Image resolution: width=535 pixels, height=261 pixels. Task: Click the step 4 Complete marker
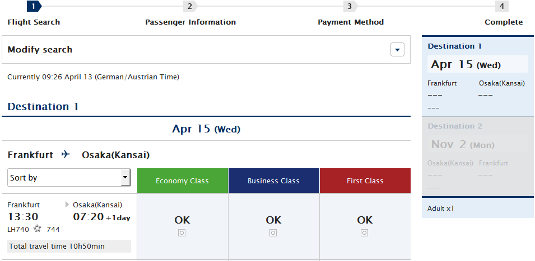click(x=501, y=6)
